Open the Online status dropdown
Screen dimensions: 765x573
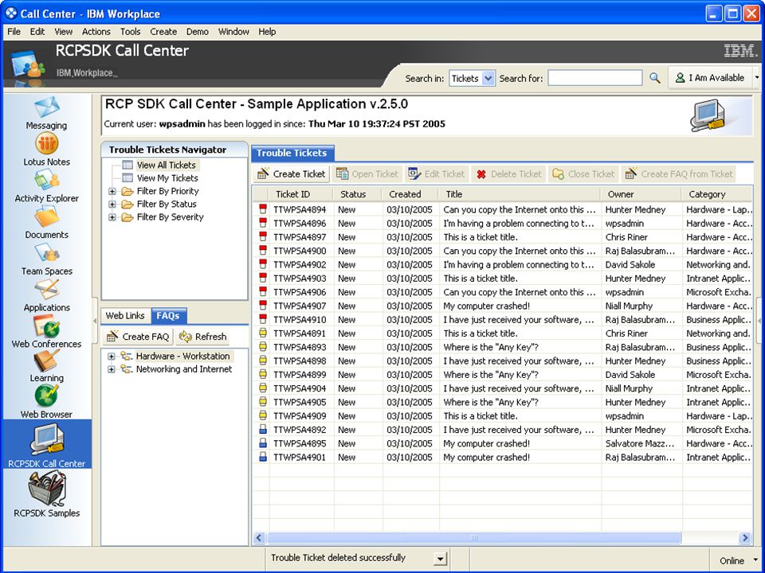pyautogui.click(x=756, y=560)
